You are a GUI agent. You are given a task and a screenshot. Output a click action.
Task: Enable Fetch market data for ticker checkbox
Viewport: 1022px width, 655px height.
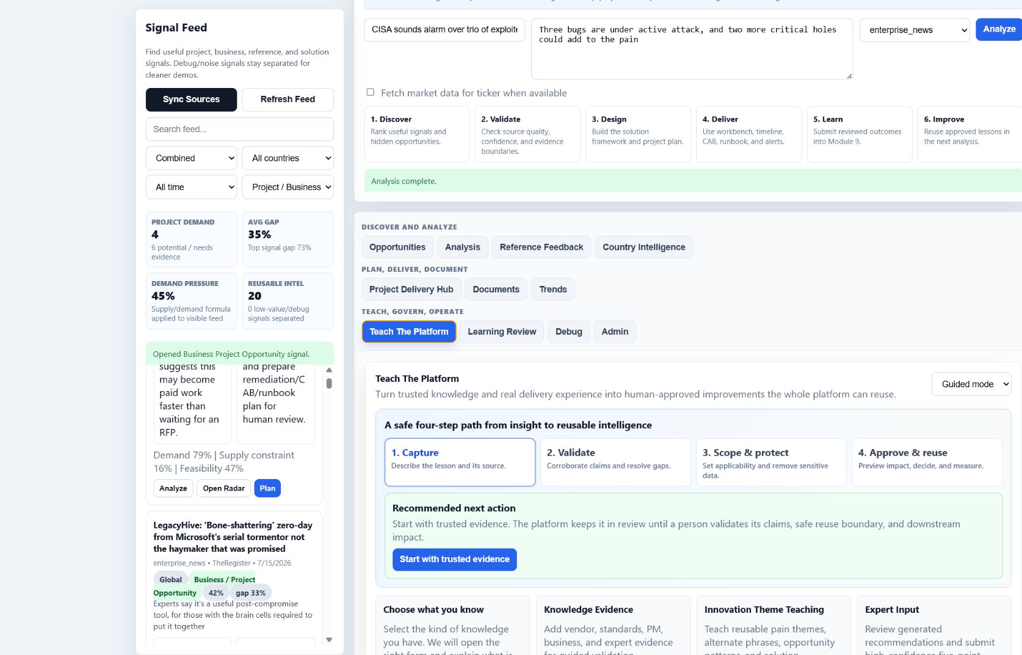click(370, 92)
